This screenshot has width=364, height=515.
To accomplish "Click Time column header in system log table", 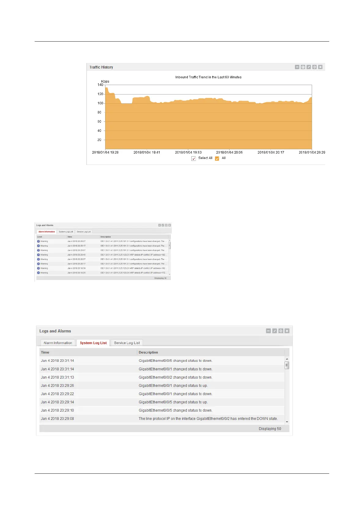I will 88,352.
